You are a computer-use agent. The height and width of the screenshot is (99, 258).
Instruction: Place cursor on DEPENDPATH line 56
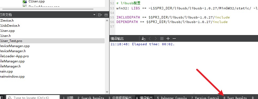click(x=172, y=22)
